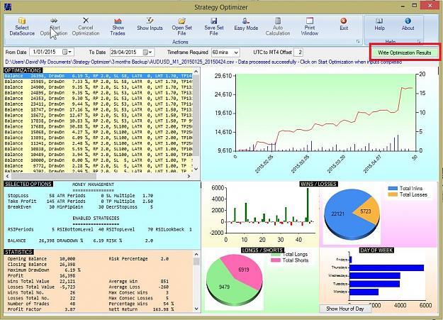The width and height of the screenshot is (443, 320).
Task: Show Trades using toolbar icon
Action: (118, 26)
